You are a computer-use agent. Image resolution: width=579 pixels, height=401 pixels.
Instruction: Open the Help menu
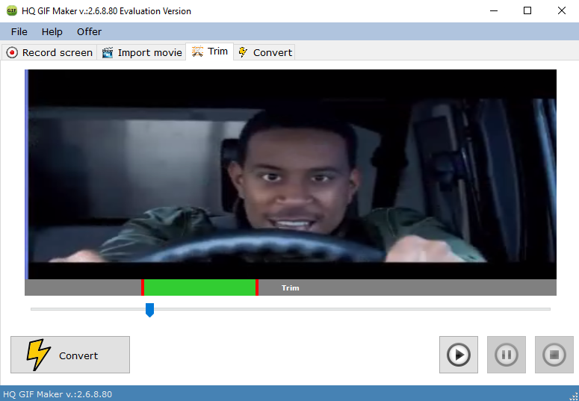tap(52, 32)
